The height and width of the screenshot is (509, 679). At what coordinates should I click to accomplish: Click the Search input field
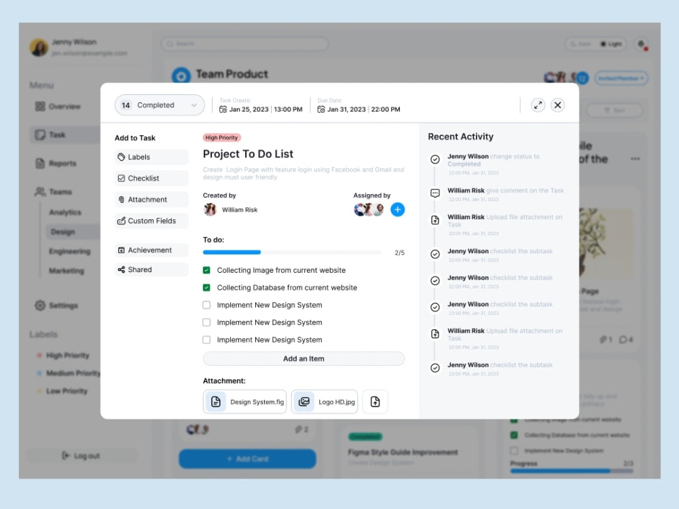(x=244, y=43)
